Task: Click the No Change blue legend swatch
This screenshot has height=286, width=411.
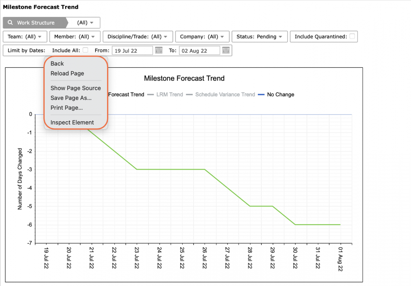Action: coord(261,95)
